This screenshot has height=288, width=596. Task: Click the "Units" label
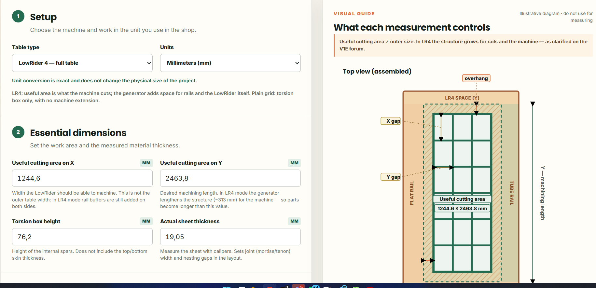[167, 47]
